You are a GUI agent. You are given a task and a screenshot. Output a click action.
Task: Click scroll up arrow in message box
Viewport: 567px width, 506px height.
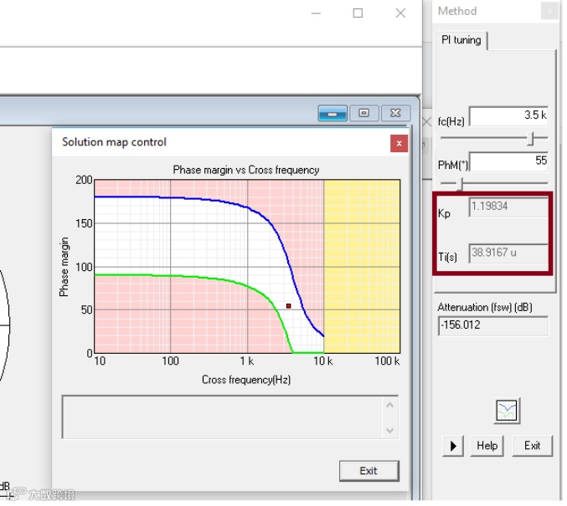click(x=389, y=406)
